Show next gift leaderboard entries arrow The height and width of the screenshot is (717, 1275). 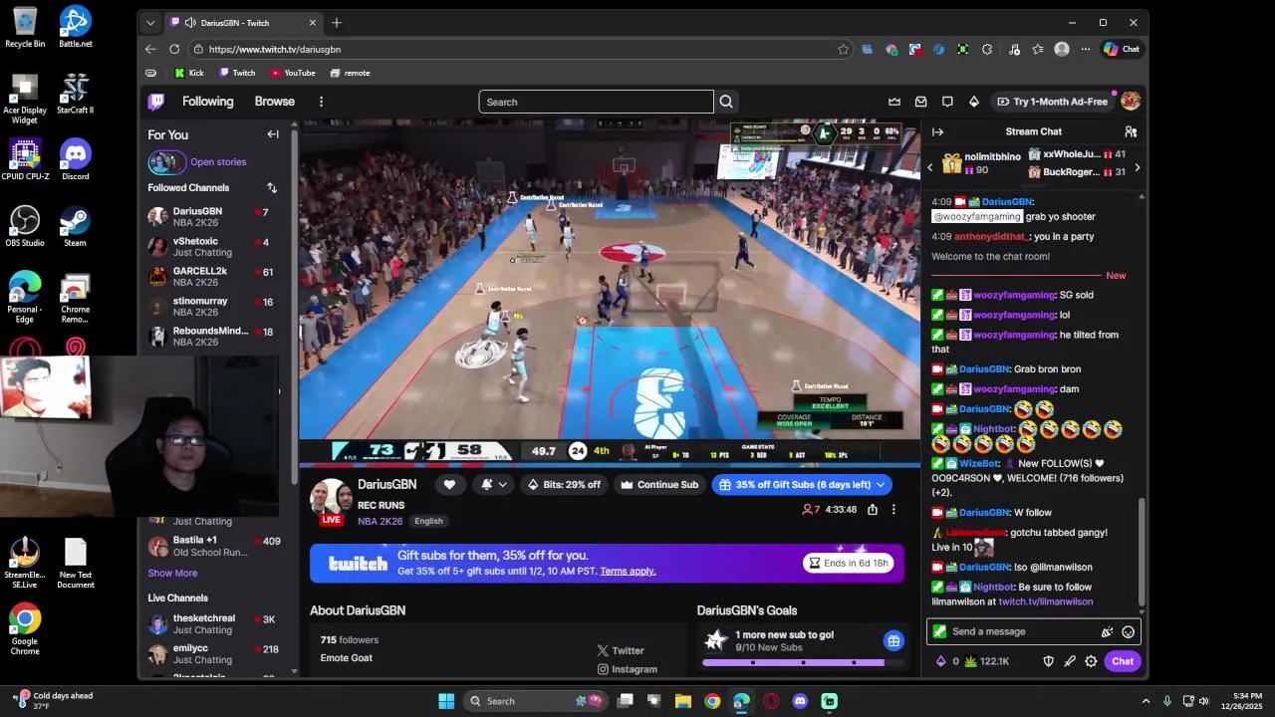[1138, 167]
